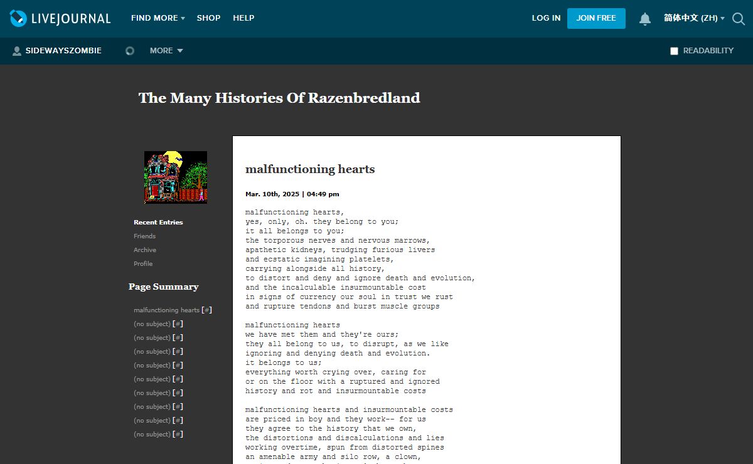Screen dimensions: 753x464
Task: Click the line 'in signs of currency our soul in trust we rust'
Action: pos(349,297)
